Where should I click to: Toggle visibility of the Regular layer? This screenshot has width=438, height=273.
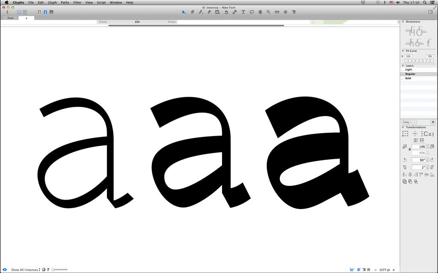[402, 74]
